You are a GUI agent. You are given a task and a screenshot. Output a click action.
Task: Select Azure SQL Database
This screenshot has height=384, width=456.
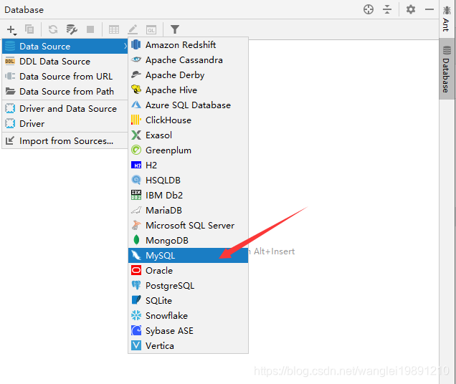(188, 105)
